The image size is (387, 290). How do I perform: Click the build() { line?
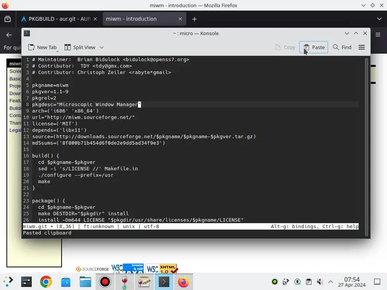(x=46, y=156)
